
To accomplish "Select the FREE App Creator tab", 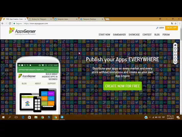I will point(14,19).
